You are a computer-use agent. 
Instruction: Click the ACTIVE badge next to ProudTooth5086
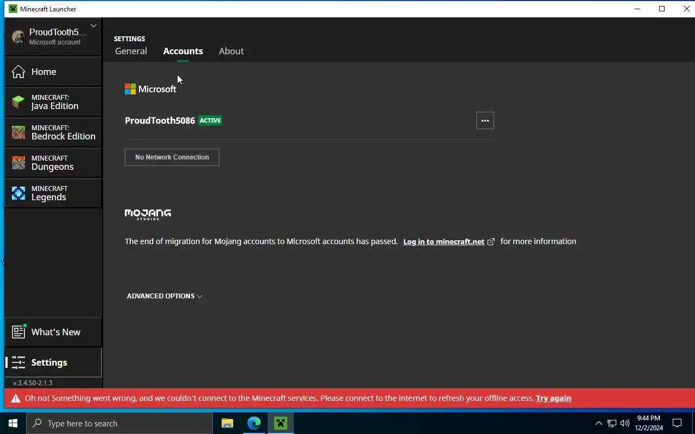pyautogui.click(x=210, y=120)
